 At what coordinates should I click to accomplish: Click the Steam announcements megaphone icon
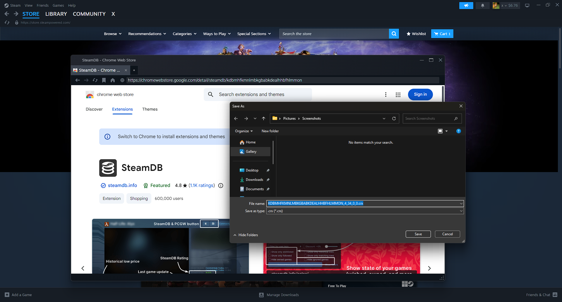point(466,6)
